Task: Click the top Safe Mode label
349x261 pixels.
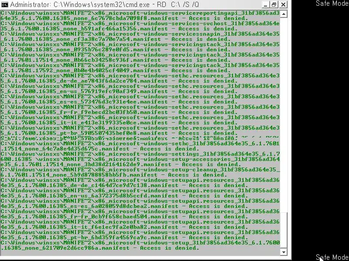Action: point(332,3)
